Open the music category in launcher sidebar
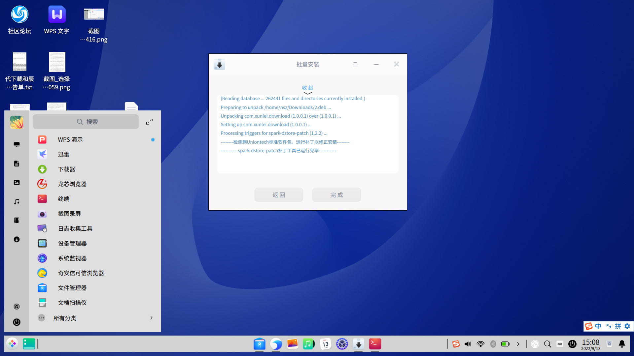Screen dimensions: 634x356 click(x=17, y=201)
